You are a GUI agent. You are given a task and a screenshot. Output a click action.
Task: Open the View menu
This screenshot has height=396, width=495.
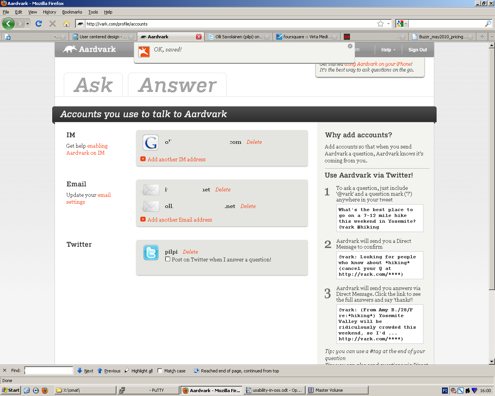pos(32,12)
